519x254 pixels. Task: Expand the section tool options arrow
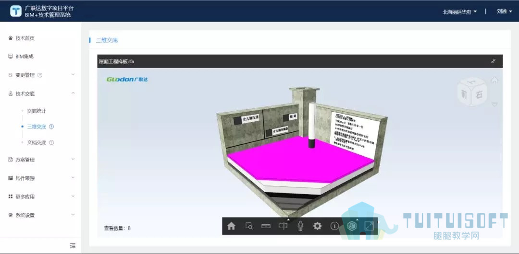click(x=288, y=219)
